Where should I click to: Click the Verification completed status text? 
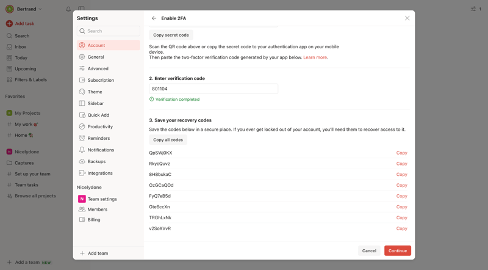tap(178, 99)
